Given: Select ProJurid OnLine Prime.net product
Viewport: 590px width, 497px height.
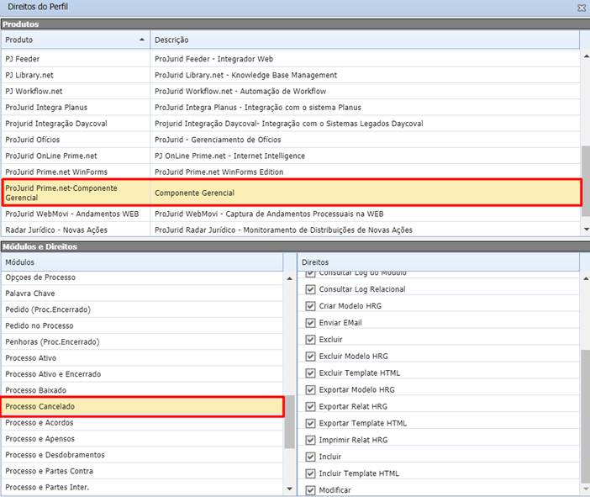Looking at the screenshot, I should (290, 156).
